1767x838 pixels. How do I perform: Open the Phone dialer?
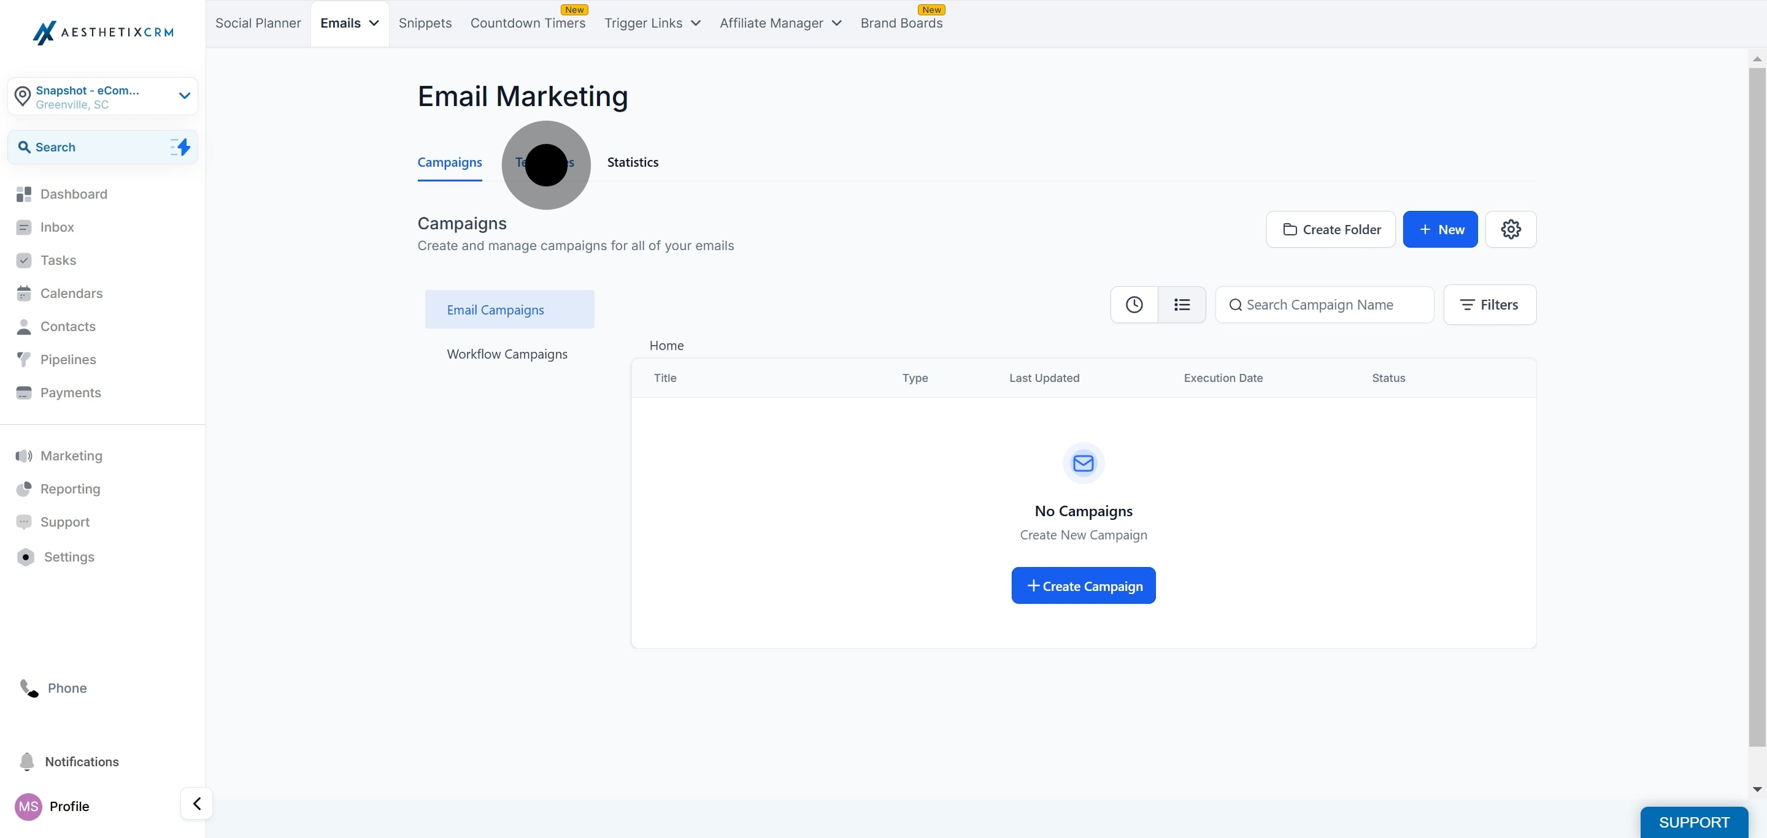[53, 688]
